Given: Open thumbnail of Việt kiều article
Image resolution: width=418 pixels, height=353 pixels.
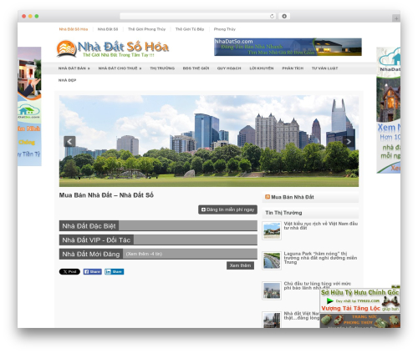Looking at the screenshot, I should 272,231.
